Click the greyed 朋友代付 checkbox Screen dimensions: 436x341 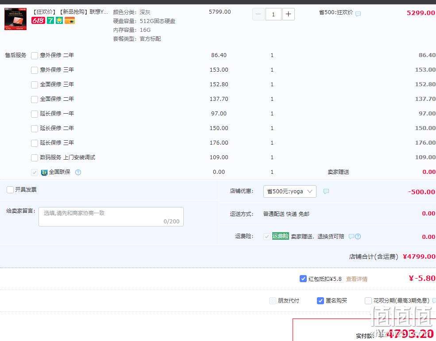pyautogui.click(x=273, y=300)
